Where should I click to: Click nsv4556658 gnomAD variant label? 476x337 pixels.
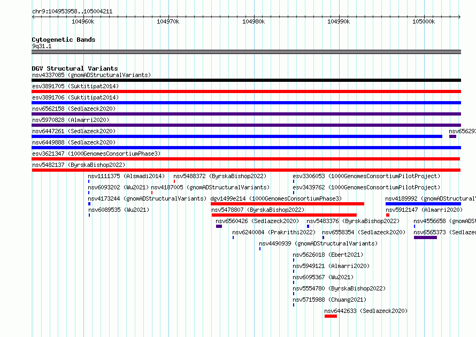(445, 221)
